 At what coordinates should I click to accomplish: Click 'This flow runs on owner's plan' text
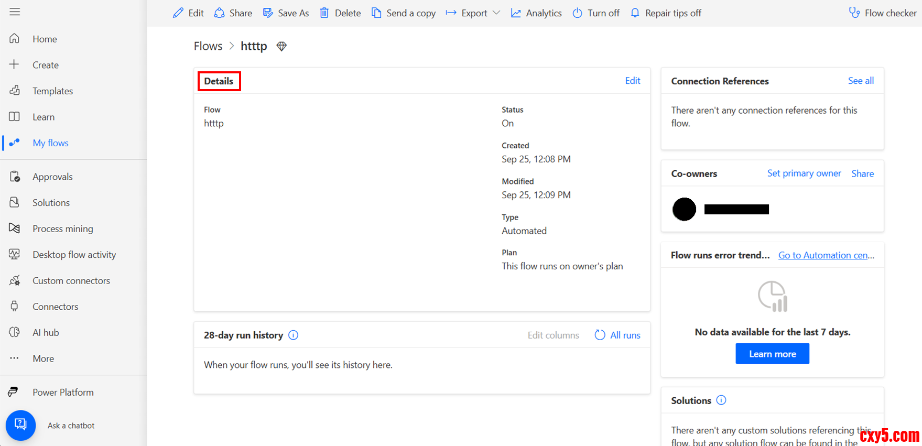pyautogui.click(x=562, y=266)
